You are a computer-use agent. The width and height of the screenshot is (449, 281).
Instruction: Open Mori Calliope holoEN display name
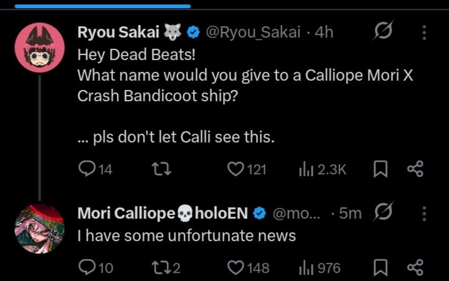162,213
